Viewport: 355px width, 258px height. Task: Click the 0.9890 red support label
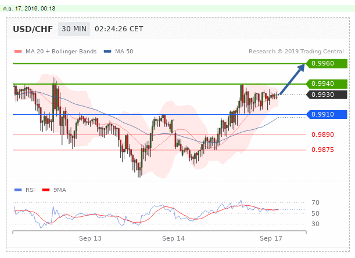click(x=322, y=135)
